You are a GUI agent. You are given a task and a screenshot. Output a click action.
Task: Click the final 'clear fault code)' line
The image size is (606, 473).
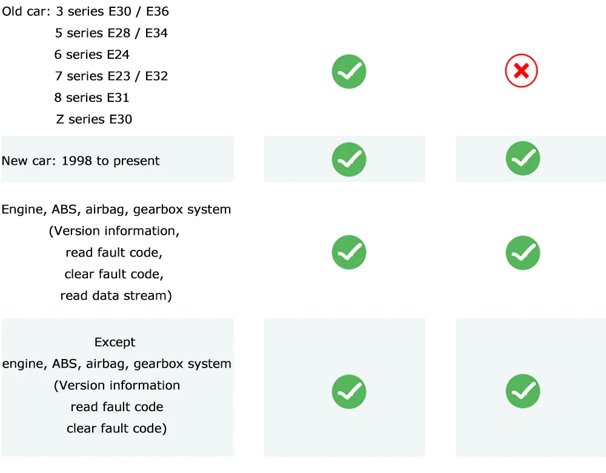coord(117,429)
